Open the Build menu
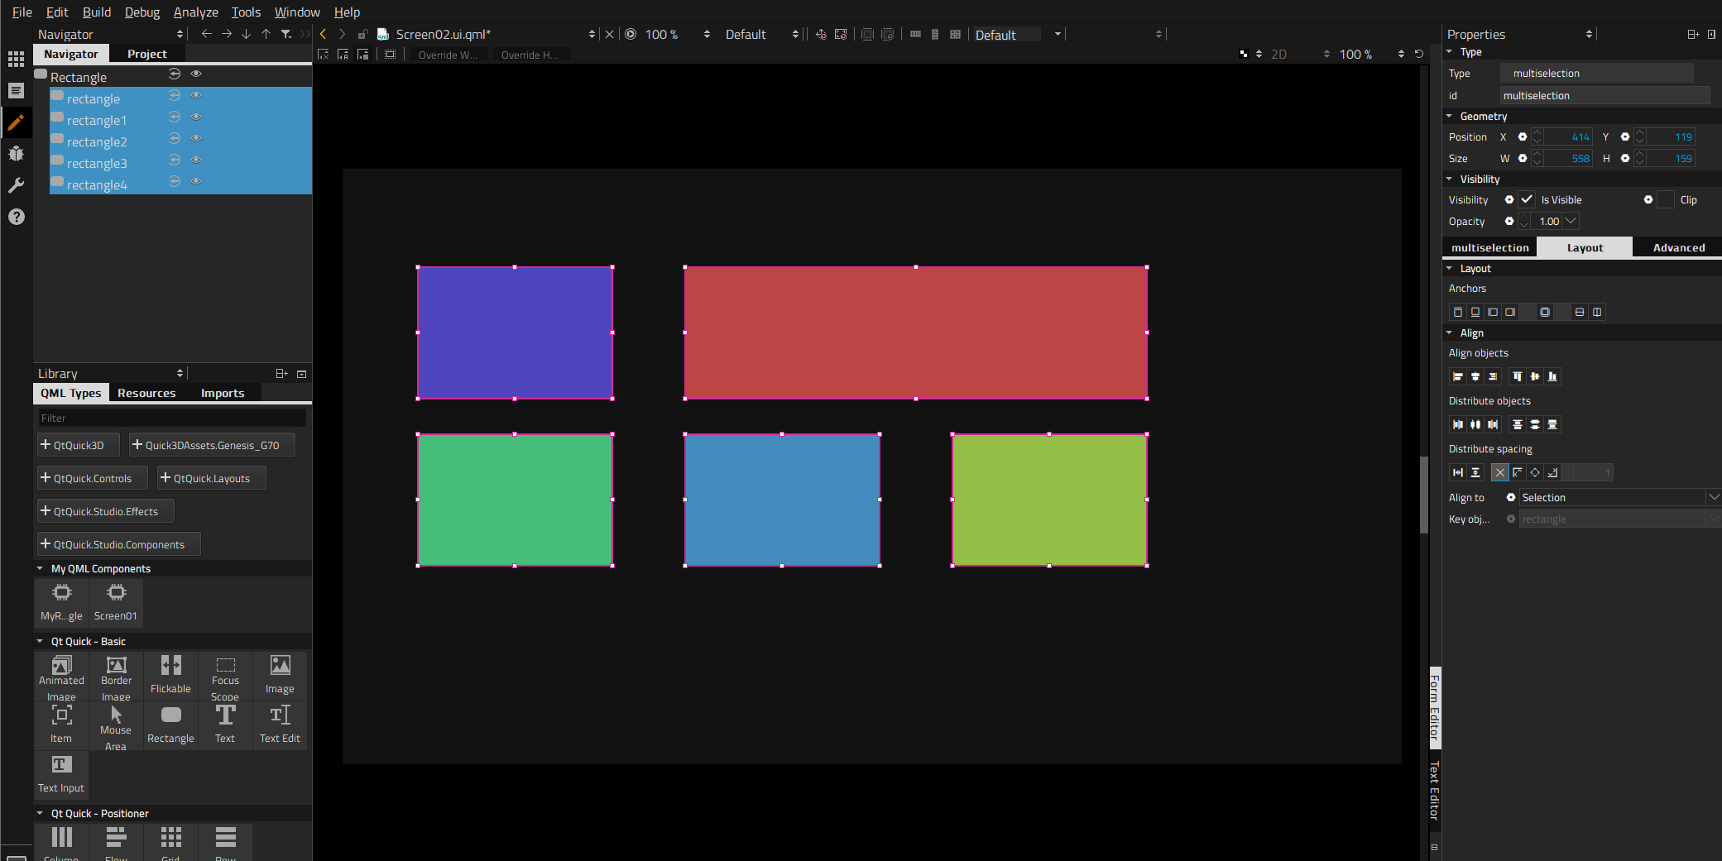The image size is (1722, 861). [96, 12]
